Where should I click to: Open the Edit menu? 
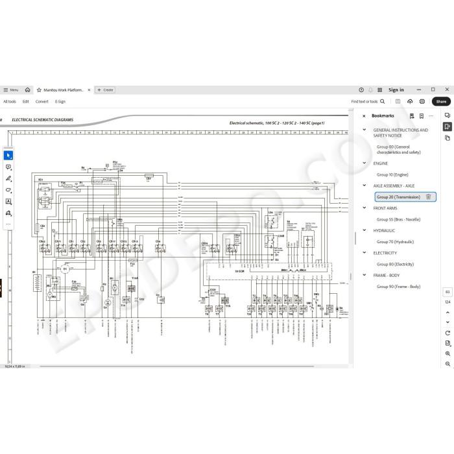26,101
